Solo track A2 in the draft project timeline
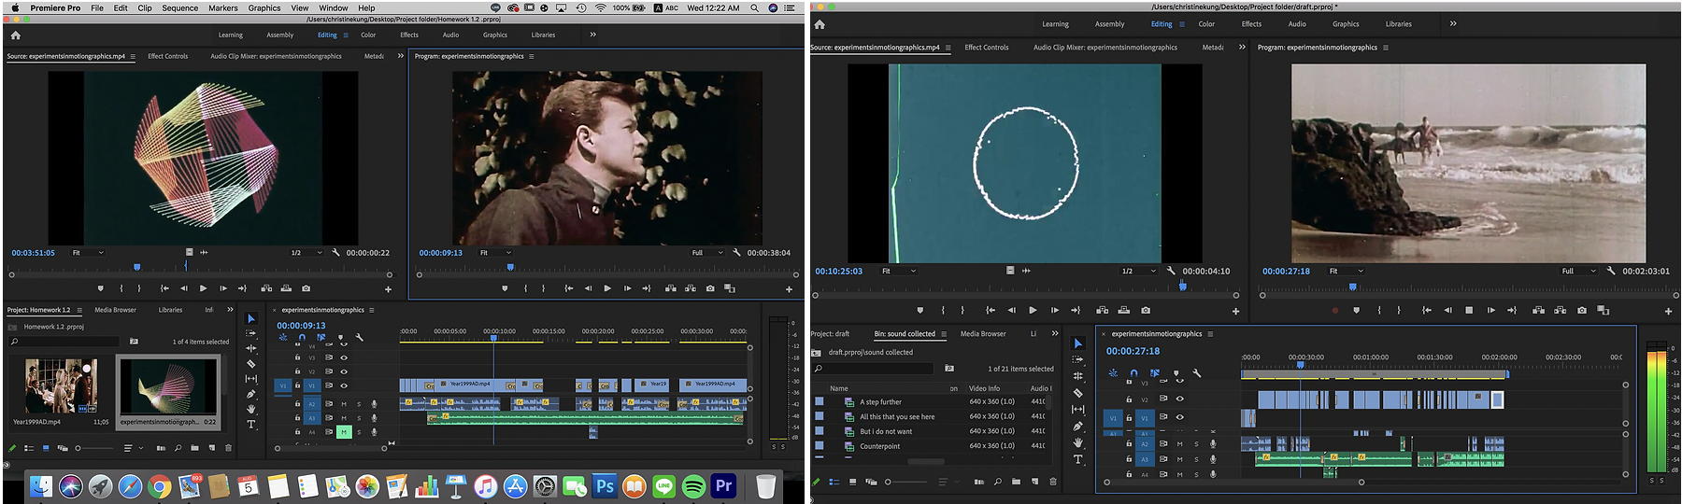The image size is (1682, 504). pos(1195,444)
